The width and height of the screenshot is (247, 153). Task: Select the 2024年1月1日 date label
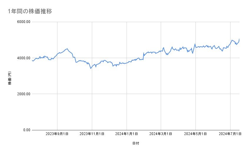click(127, 134)
